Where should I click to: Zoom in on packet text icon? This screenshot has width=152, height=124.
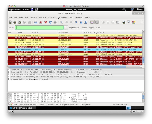click(103, 22)
